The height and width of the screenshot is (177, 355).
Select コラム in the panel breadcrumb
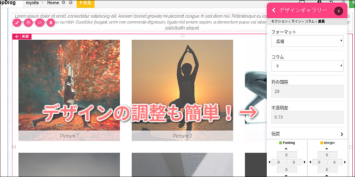point(309,21)
